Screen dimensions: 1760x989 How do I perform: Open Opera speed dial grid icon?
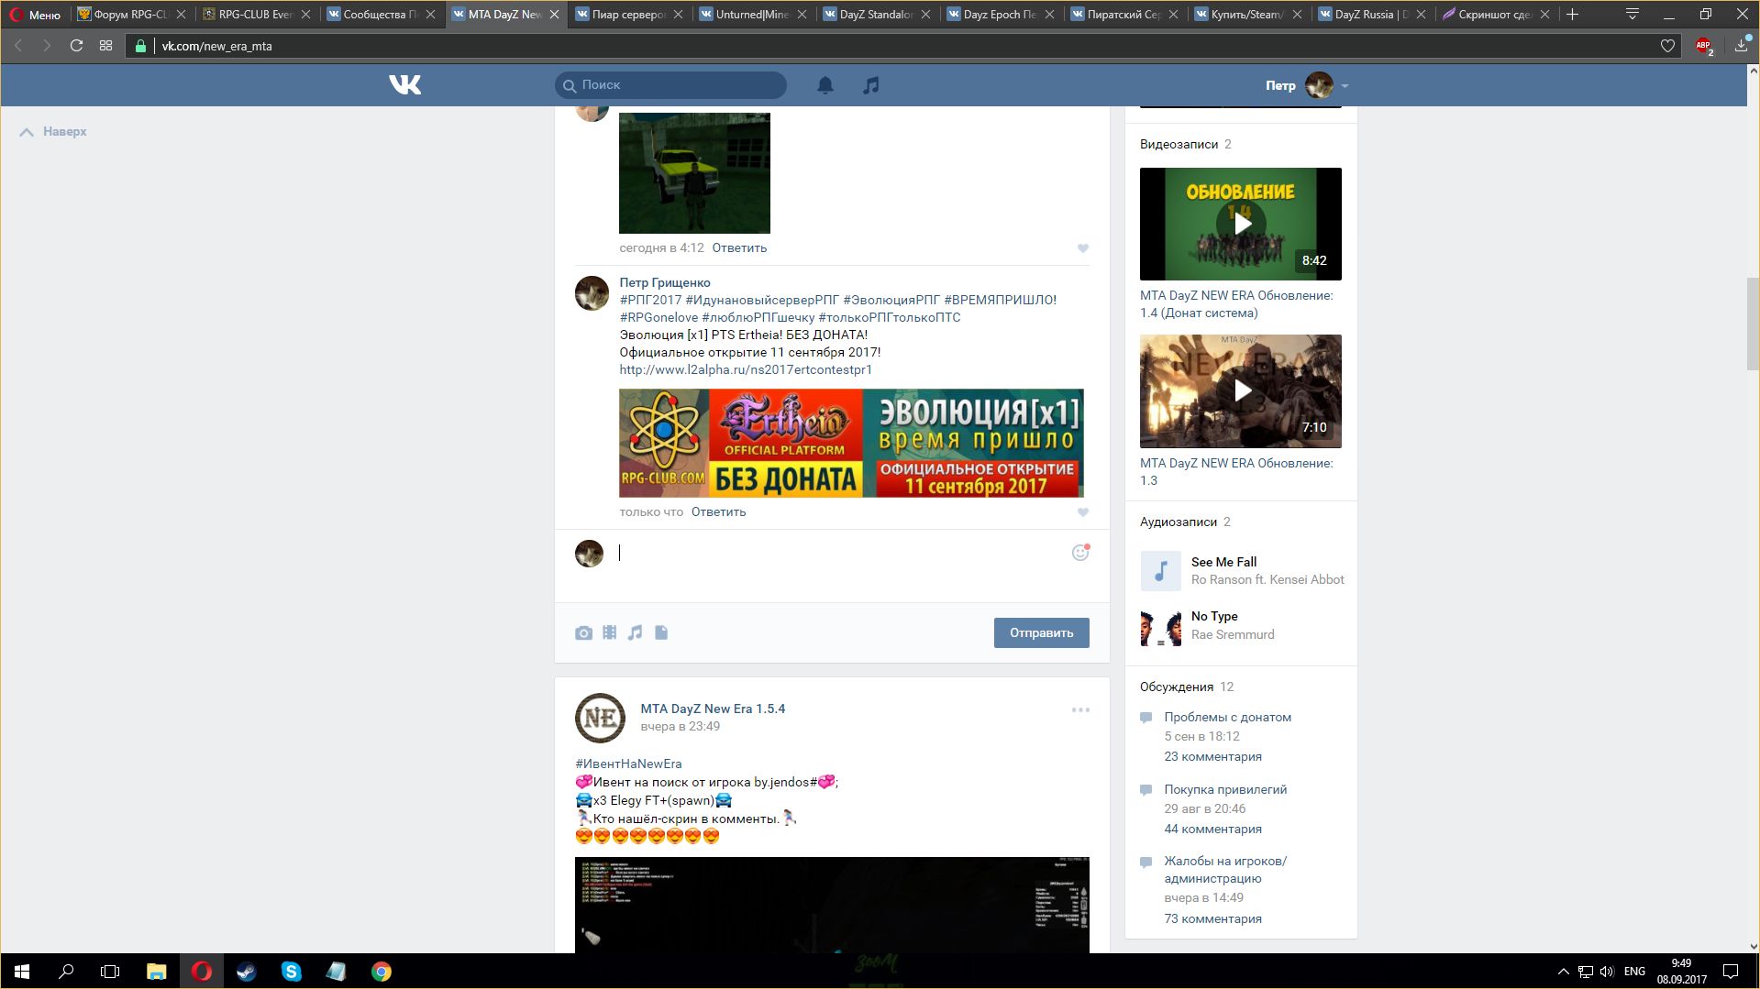105,46
